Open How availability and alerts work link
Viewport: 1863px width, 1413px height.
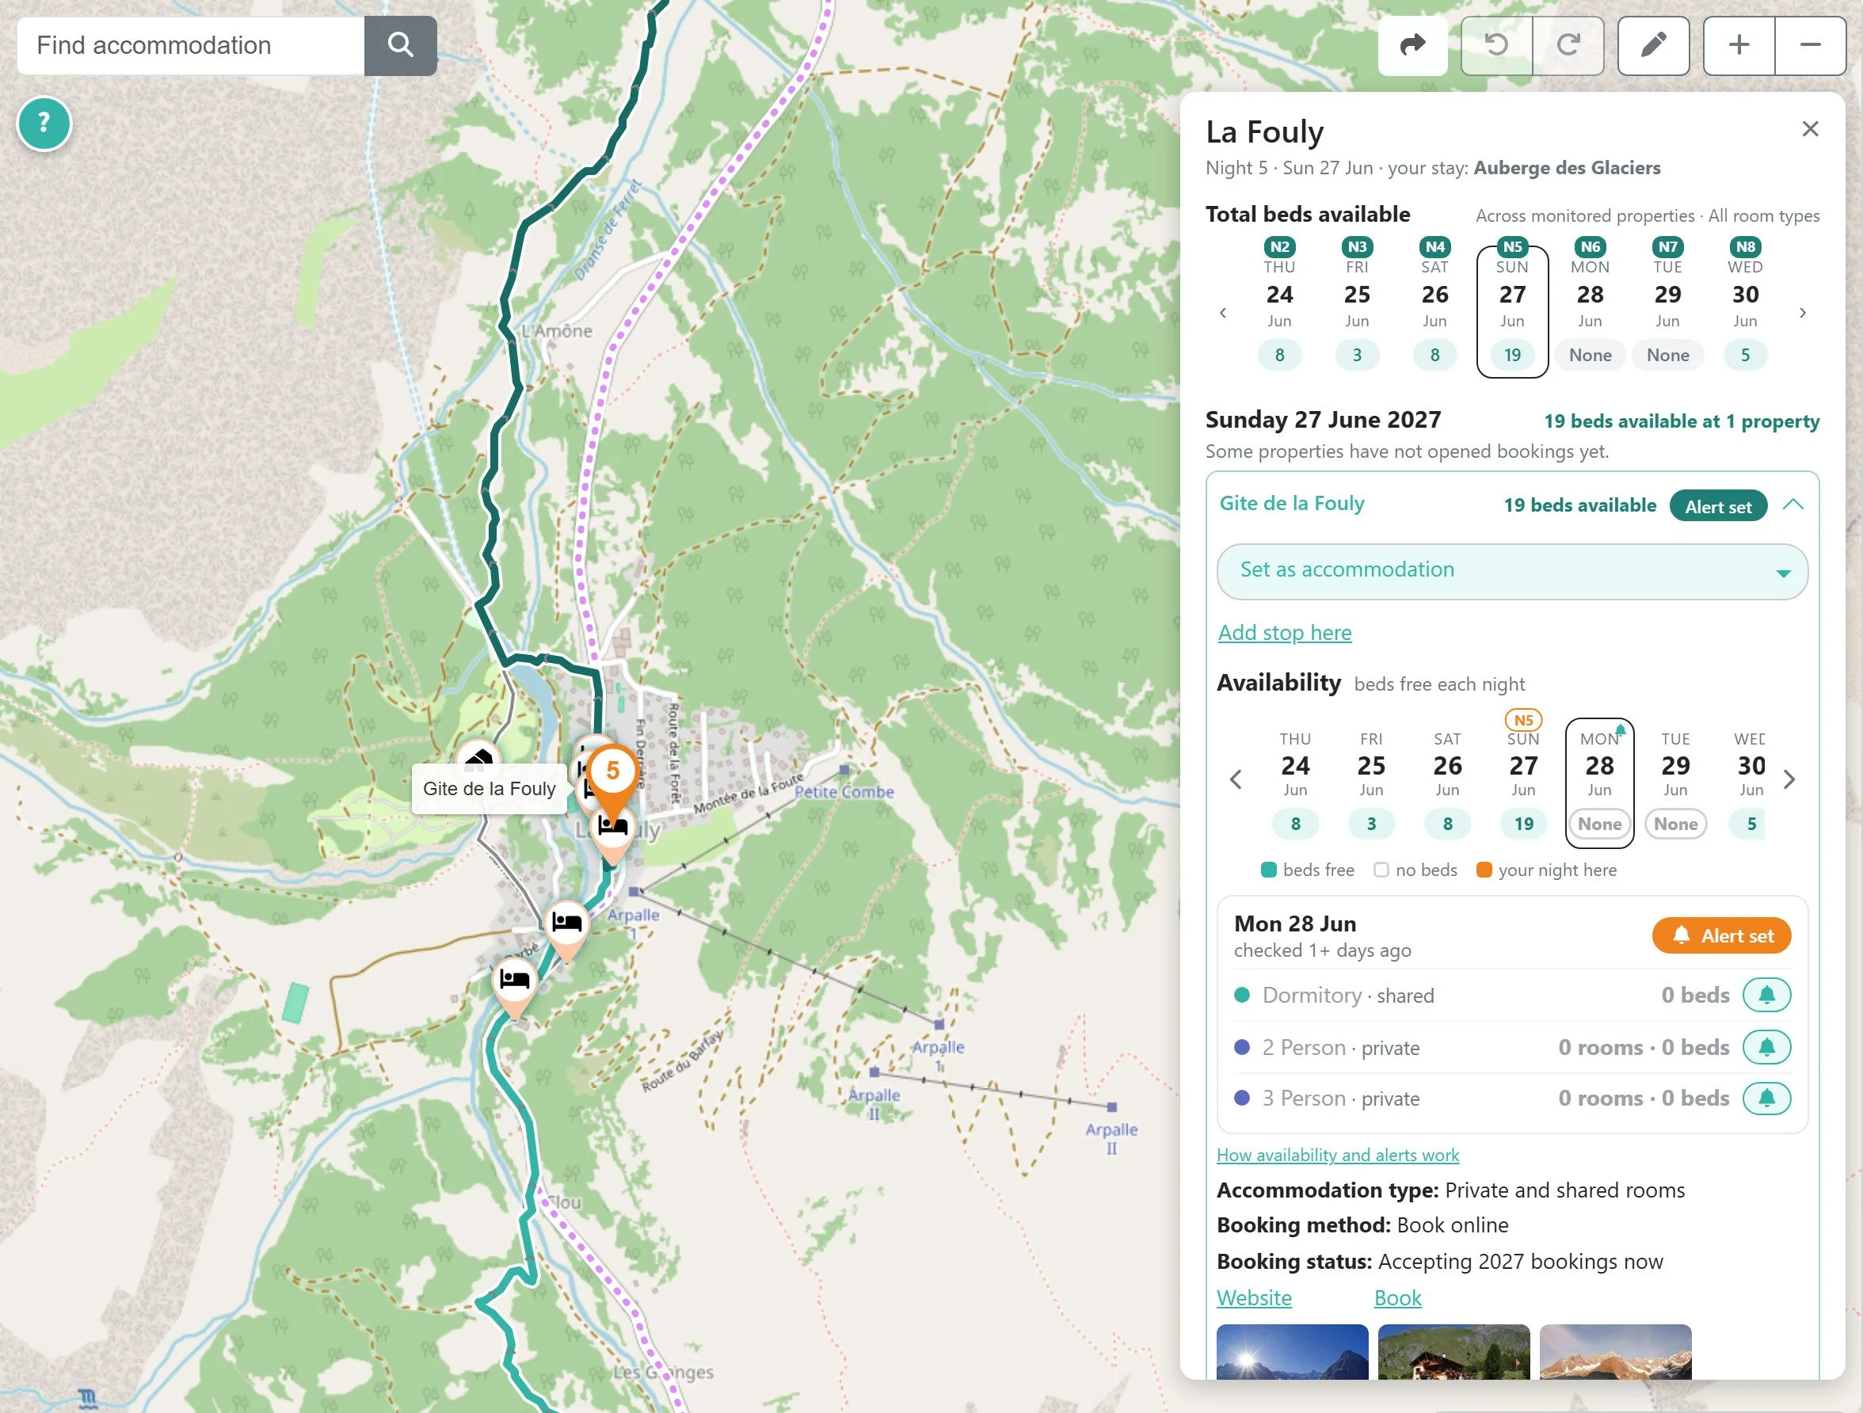click(x=1338, y=1156)
